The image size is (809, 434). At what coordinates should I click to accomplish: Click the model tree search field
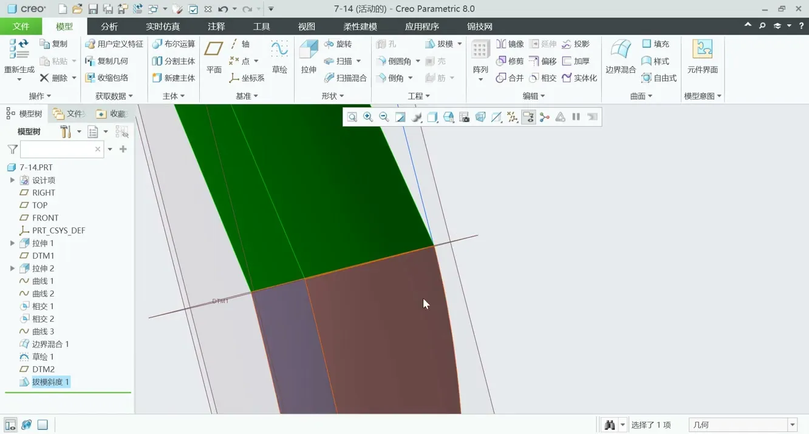coord(57,149)
